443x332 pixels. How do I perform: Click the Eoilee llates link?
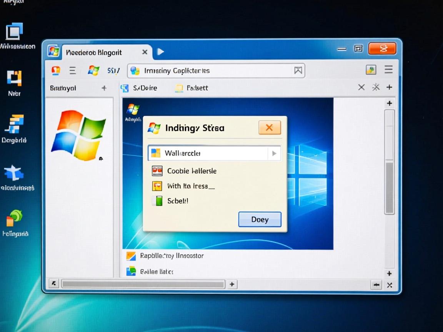click(157, 272)
